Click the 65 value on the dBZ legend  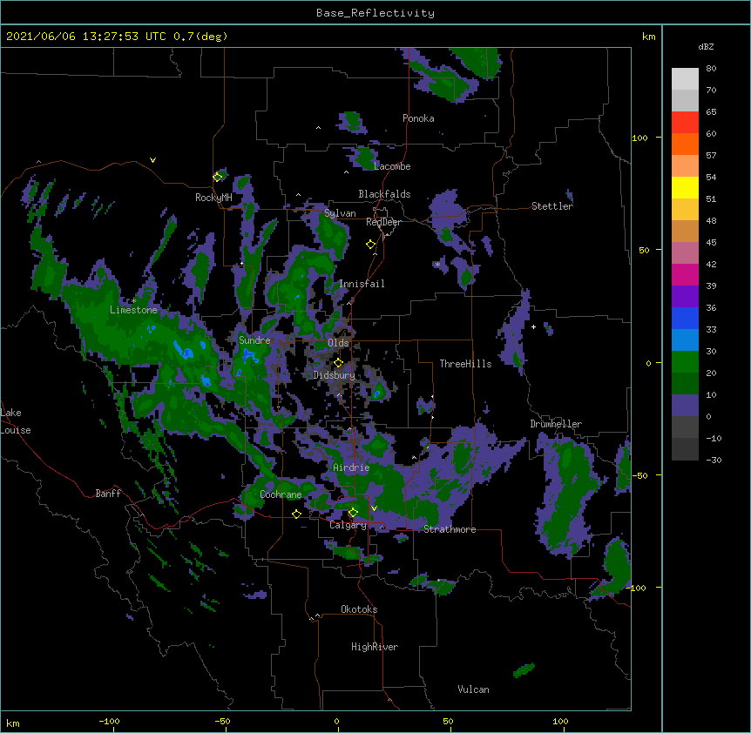tap(711, 112)
